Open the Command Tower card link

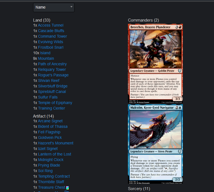(x=52, y=36)
